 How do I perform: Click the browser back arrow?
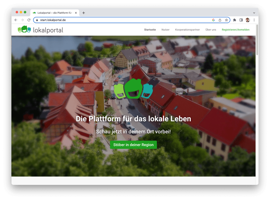click(x=16, y=20)
